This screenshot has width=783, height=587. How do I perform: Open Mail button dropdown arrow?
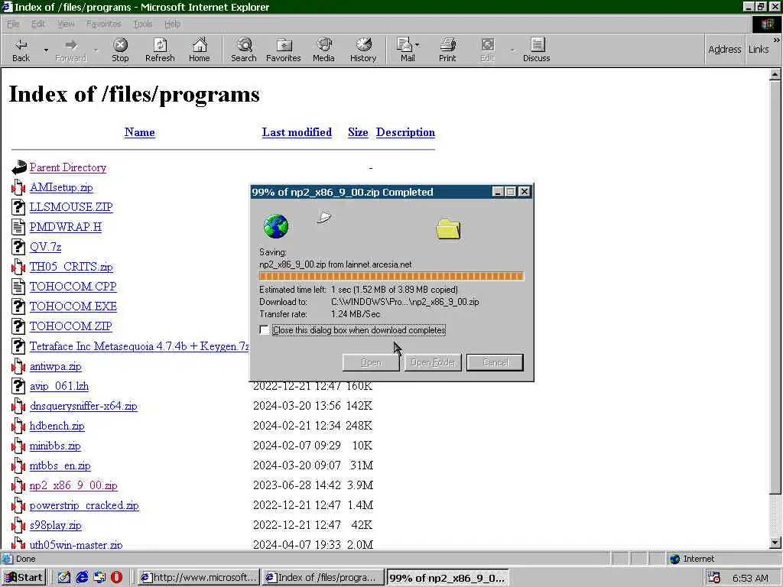[x=417, y=45]
